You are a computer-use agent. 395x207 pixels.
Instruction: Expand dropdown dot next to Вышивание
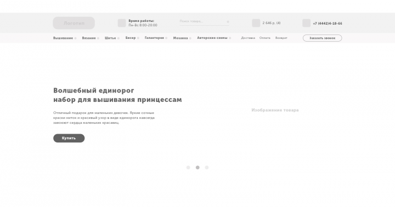pyautogui.click(x=75, y=38)
